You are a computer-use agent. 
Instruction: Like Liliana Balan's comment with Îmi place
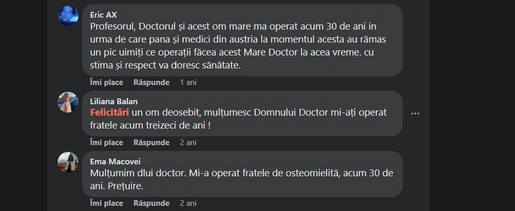(x=106, y=142)
